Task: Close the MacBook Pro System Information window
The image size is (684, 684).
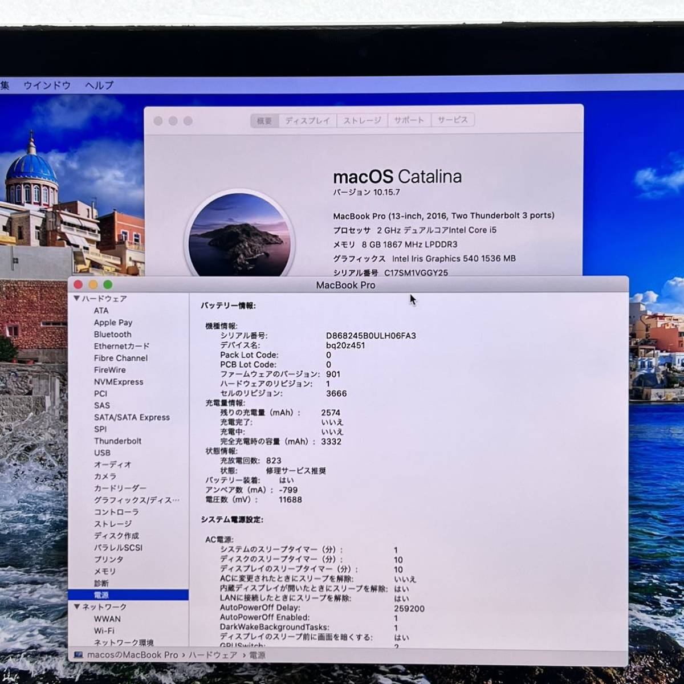Action: [78, 285]
